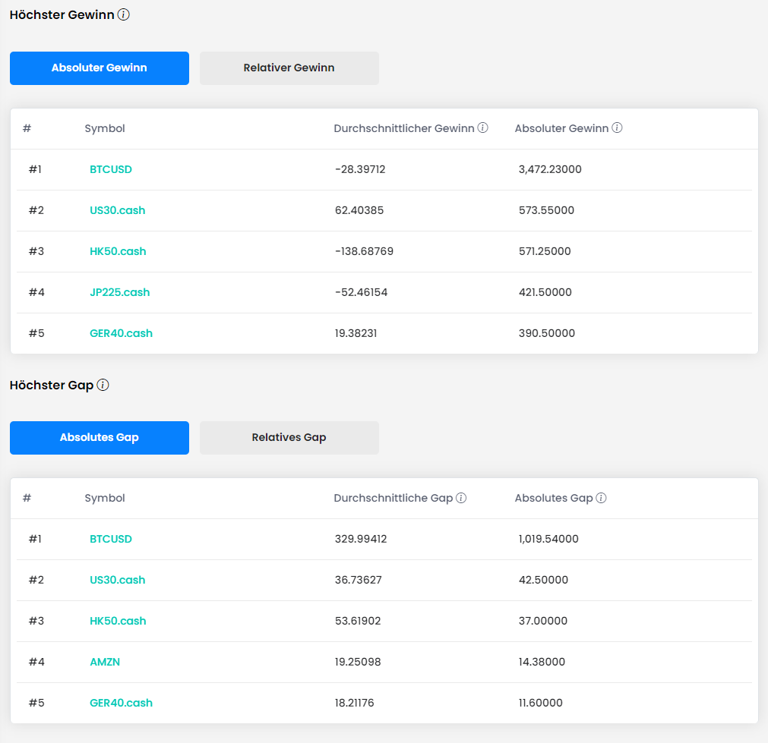Image resolution: width=768 pixels, height=743 pixels.
Task: Open HK50.cash in the Gap table
Action: (118, 621)
